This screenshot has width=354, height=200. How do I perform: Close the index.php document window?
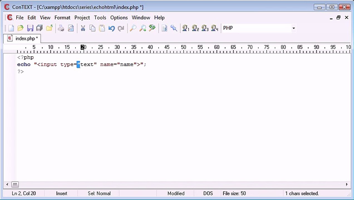coord(346,17)
